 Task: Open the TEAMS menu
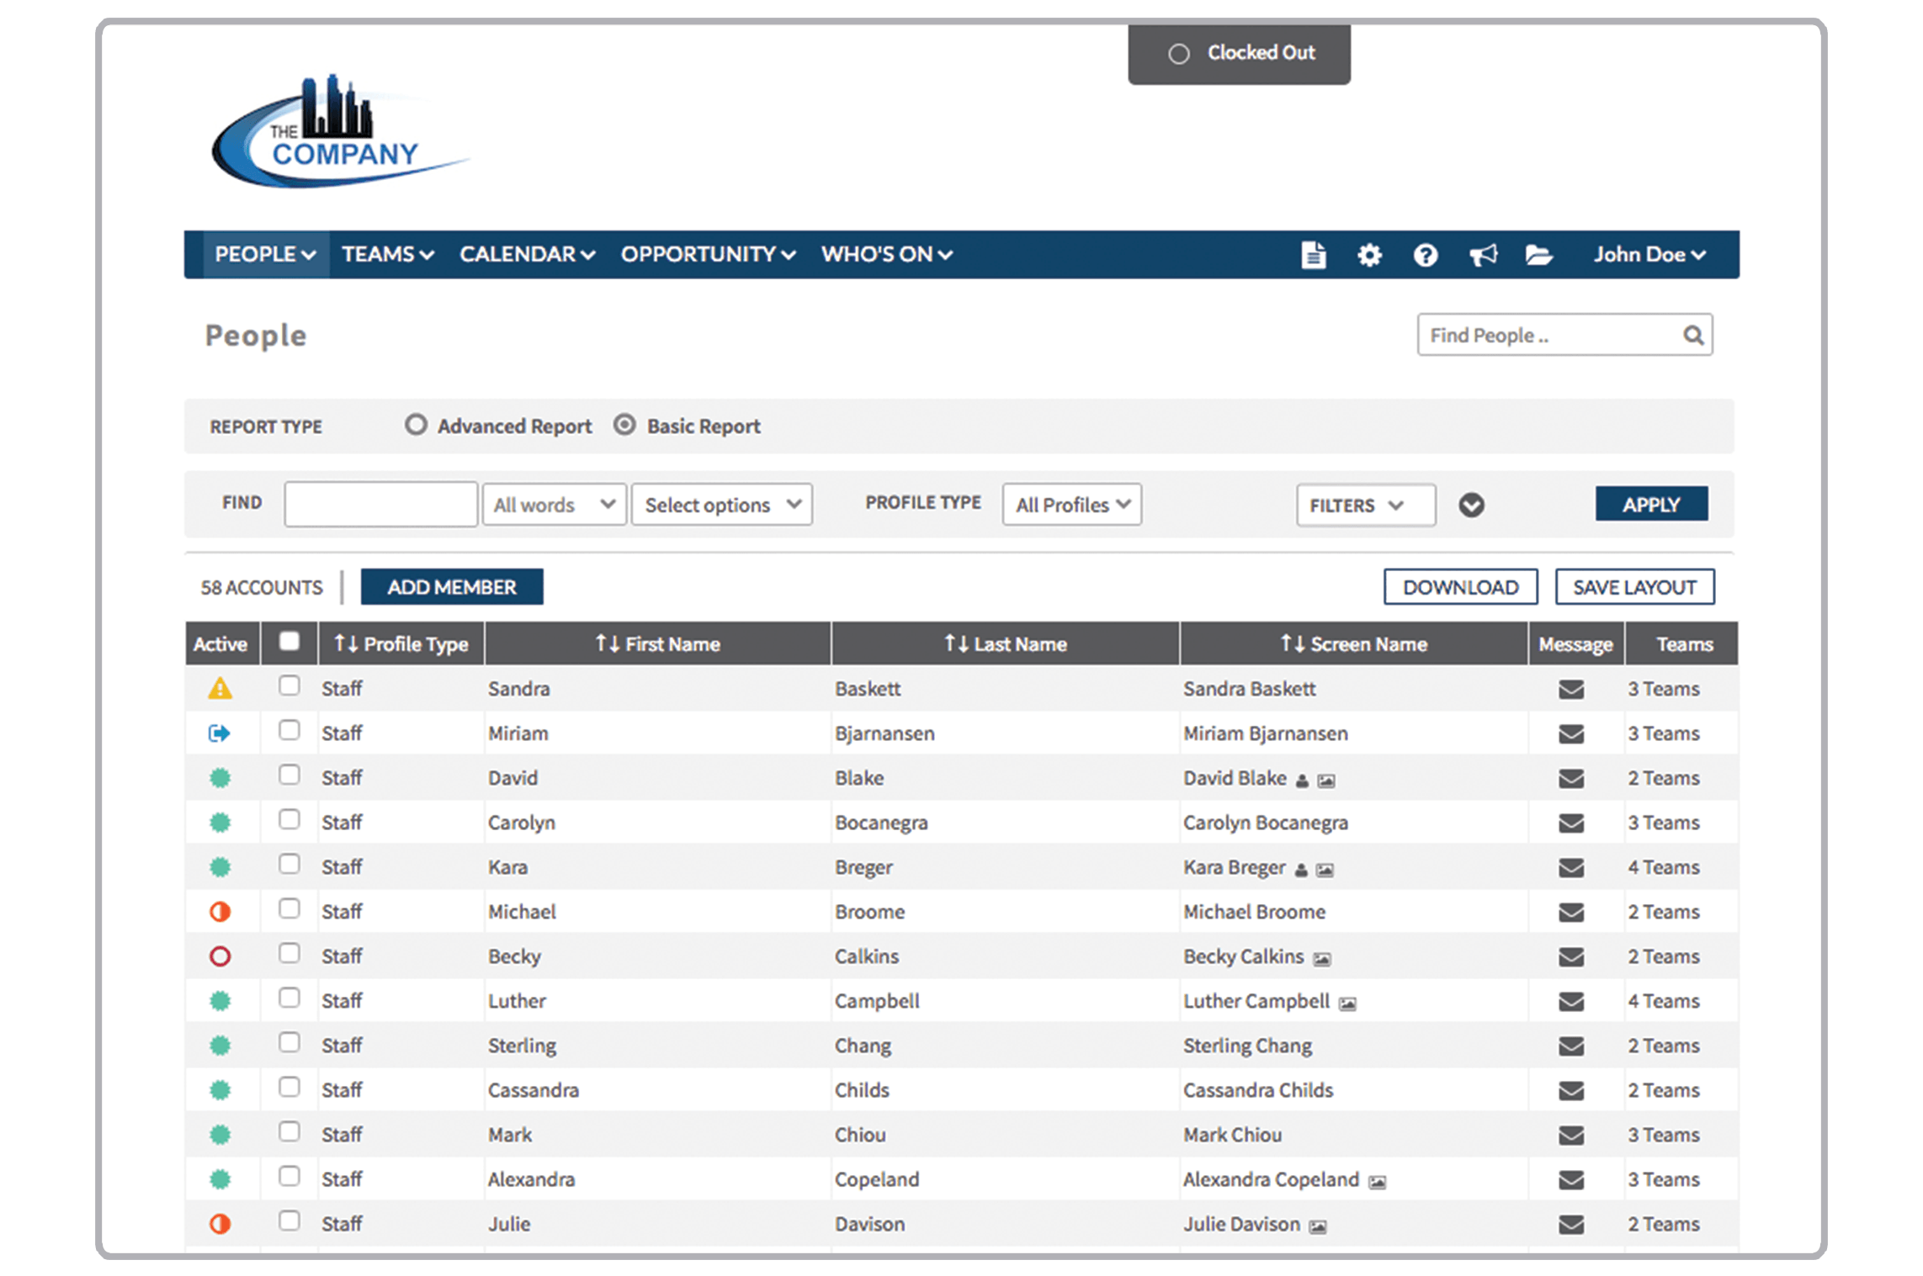[387, 255]
